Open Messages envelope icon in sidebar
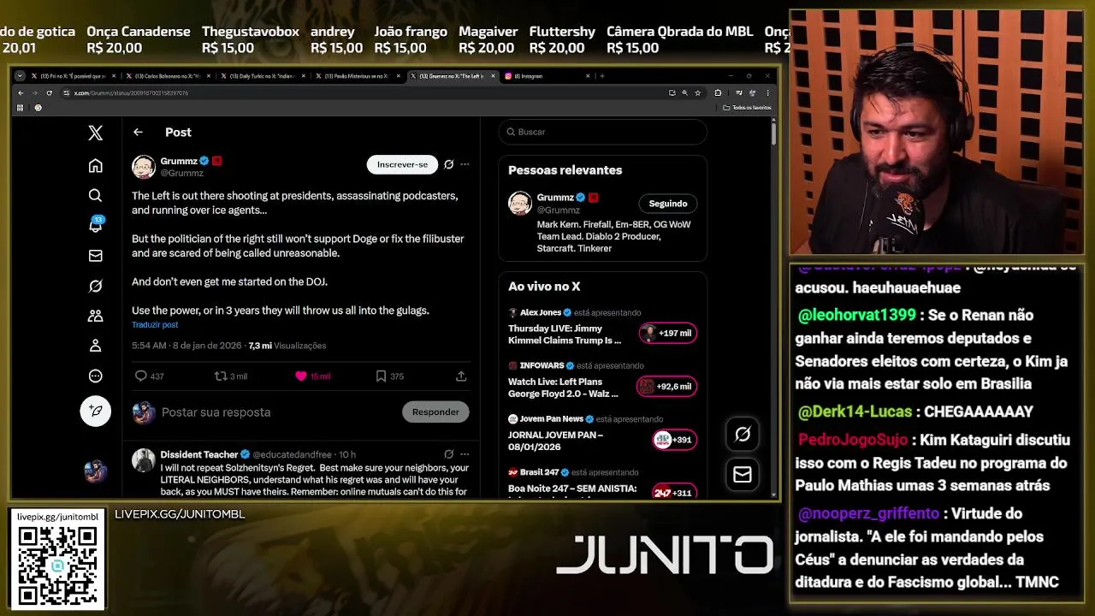This screenshot has width=1095, height=616. click(x=96, y=256)
